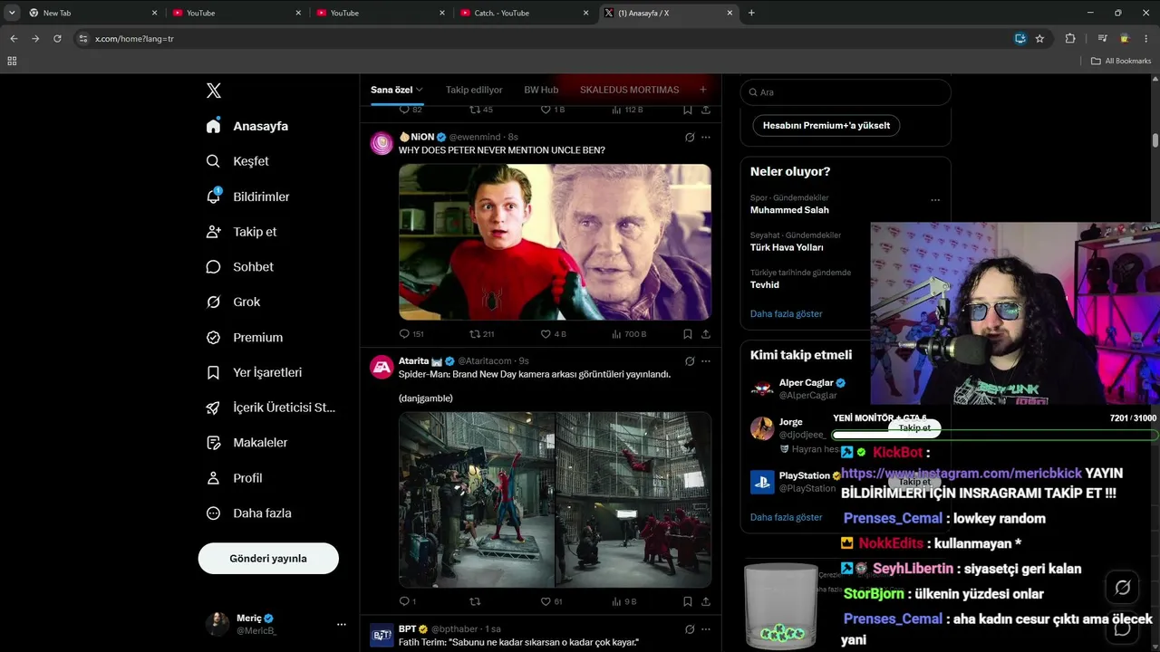Viewport: 1160px width, 652px height.
Task: Open more options on NiON's post
Action: point(706,137)
